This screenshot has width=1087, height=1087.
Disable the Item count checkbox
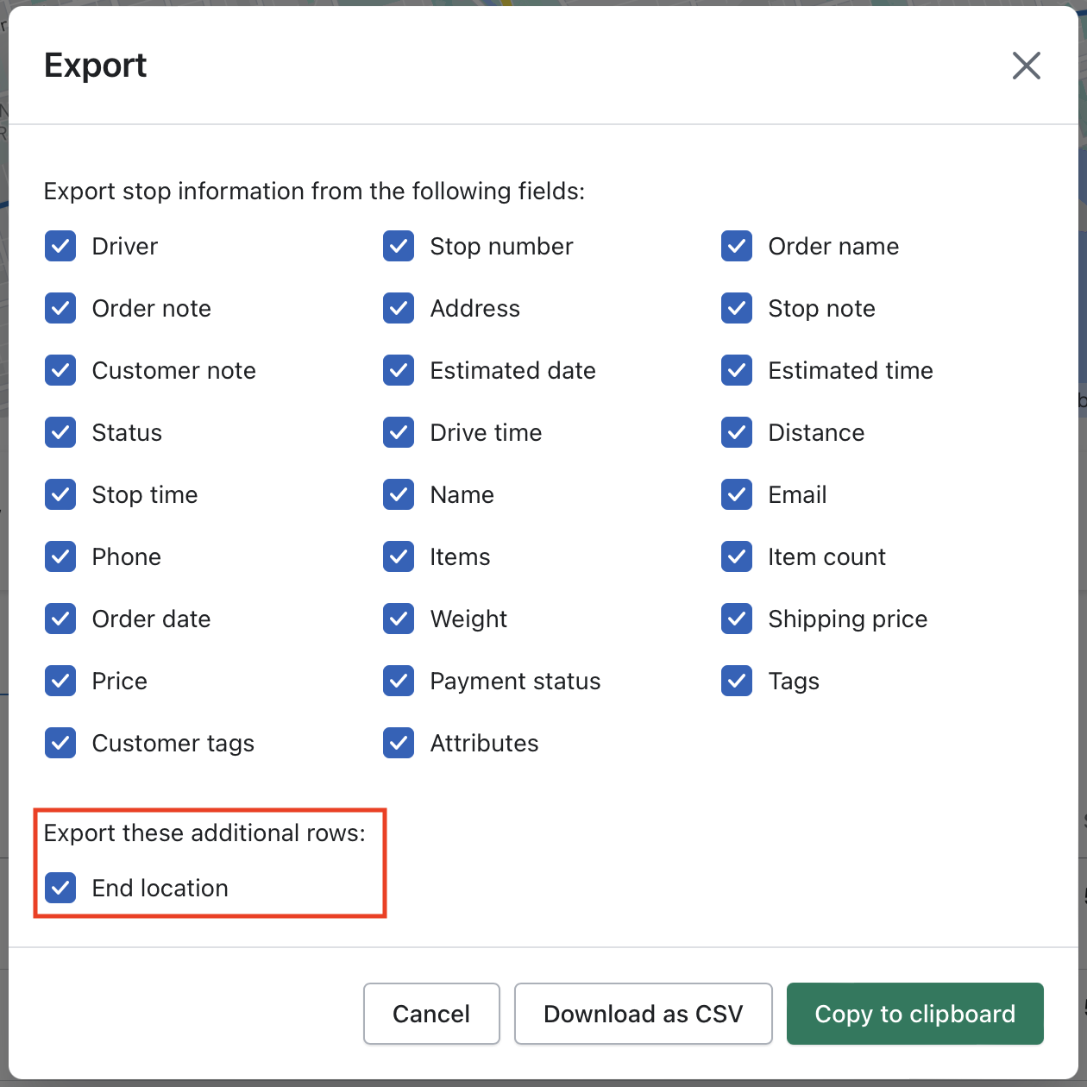(737, 556)
